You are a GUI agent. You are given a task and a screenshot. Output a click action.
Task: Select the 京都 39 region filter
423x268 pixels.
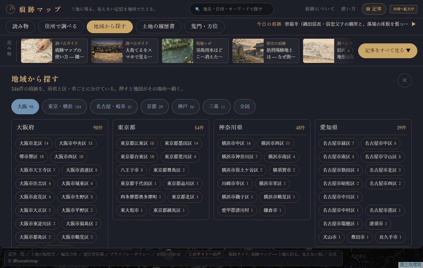point(155,106)
